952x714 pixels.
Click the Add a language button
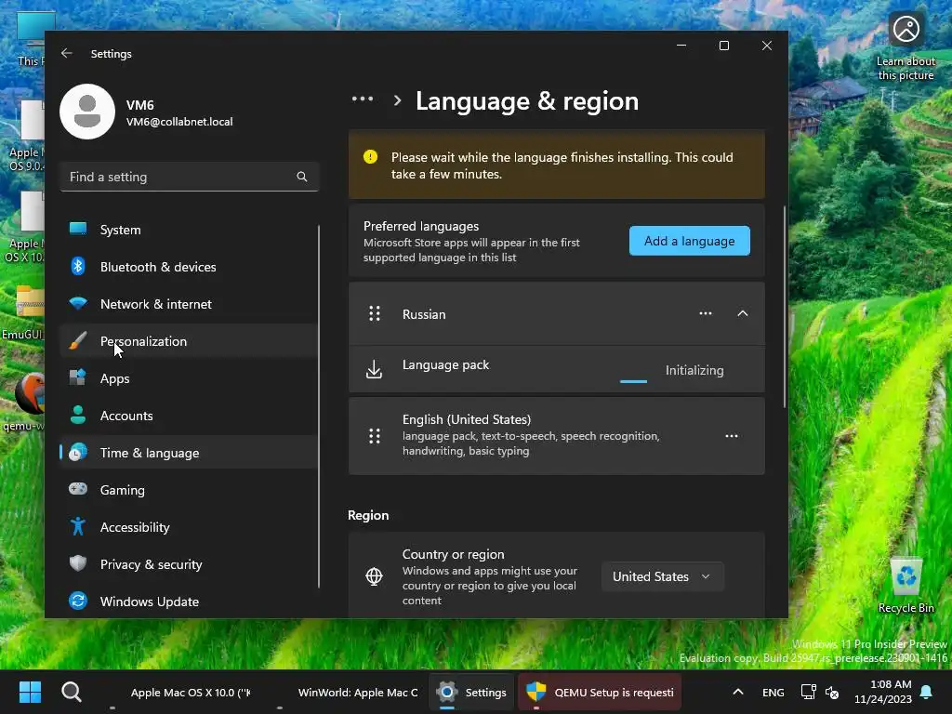click(689, 241)
